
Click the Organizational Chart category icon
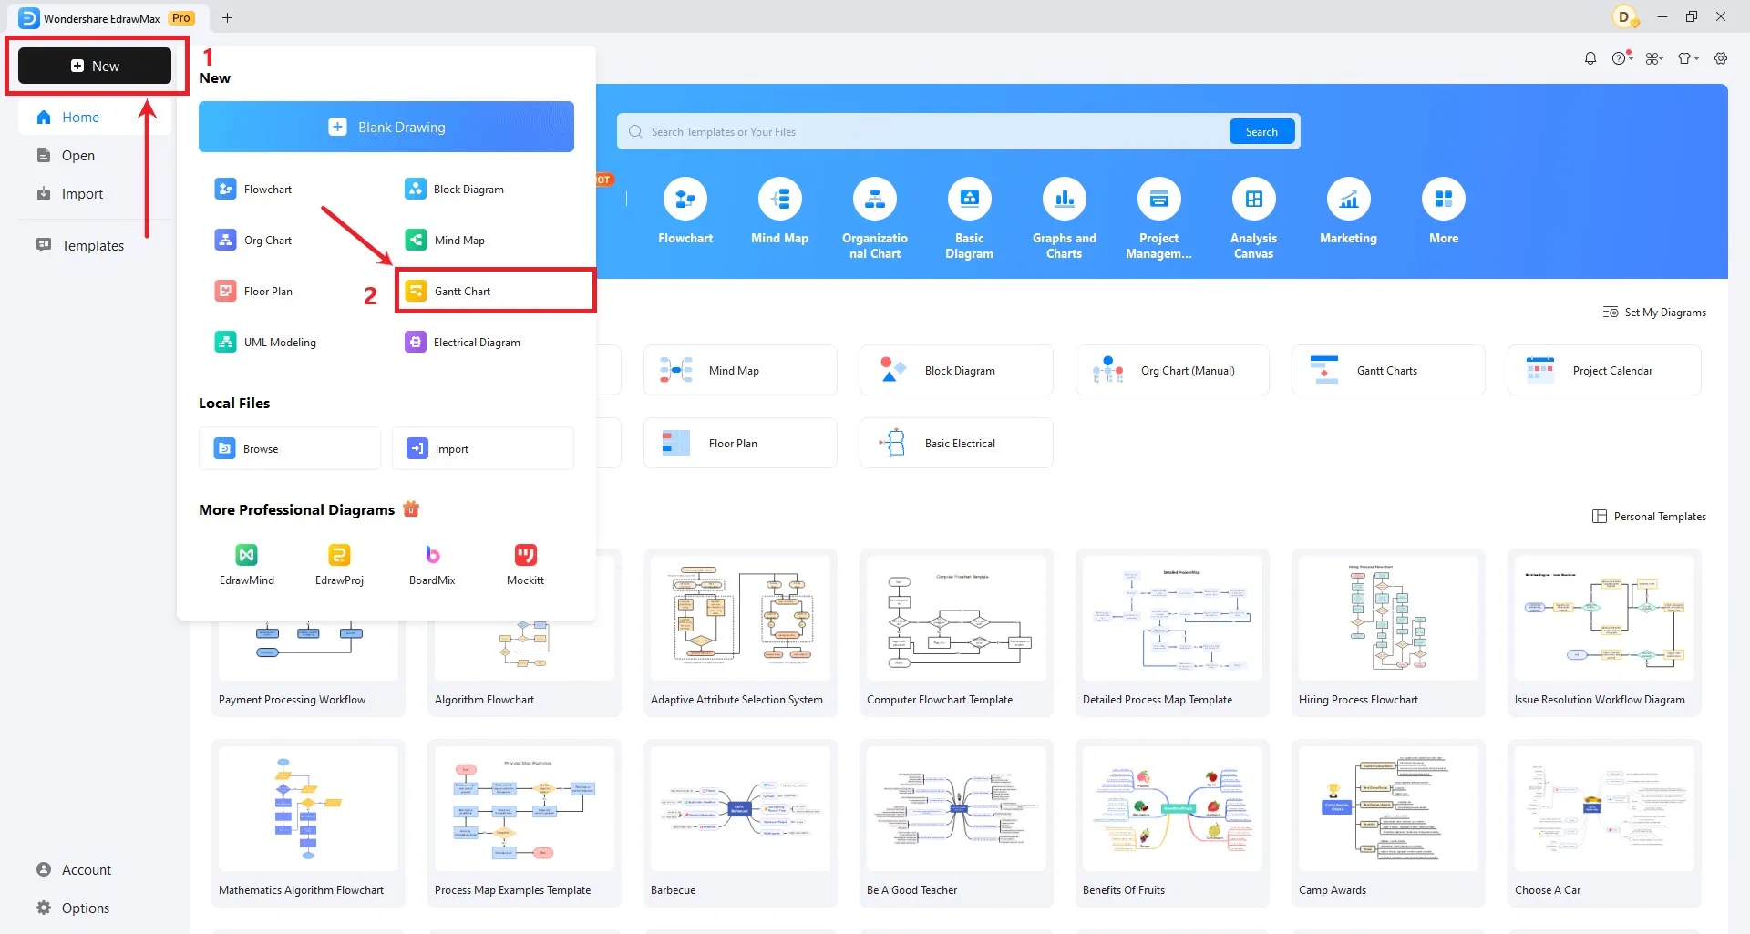pos(874,200)
